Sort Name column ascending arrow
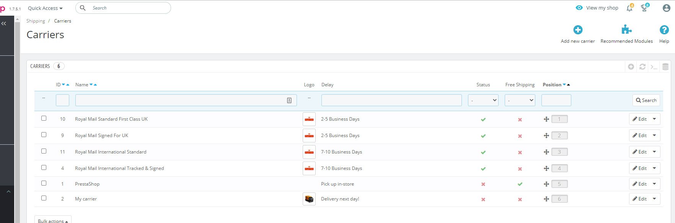The image size is (675, 223). pyautogui.click(x=95, y=85)
